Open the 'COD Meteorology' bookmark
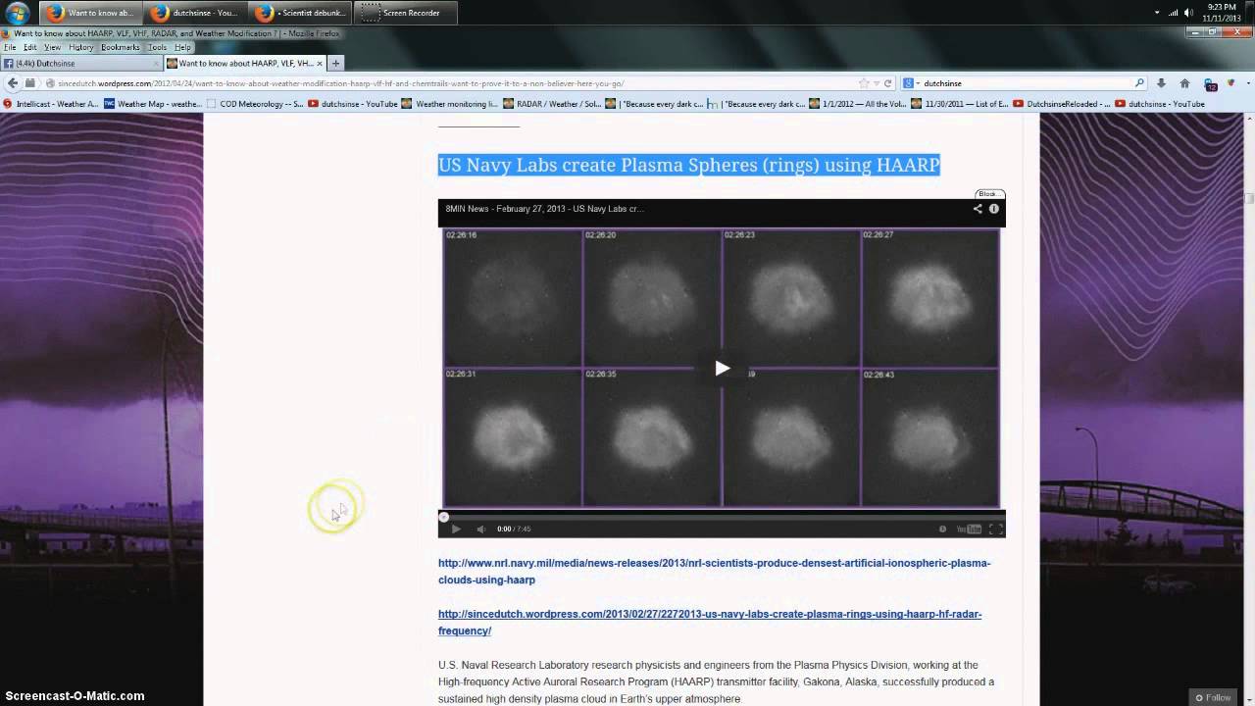 pos(255,103)
